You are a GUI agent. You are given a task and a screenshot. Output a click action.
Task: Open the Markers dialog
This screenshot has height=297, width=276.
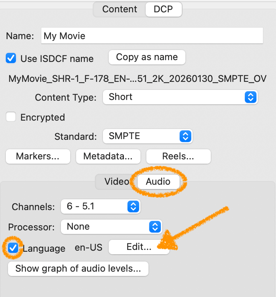pos(38,156)
